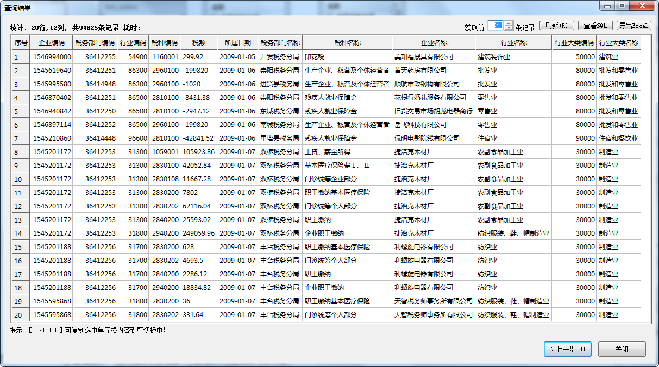Click the 税种名称 column header
Screen dimensions: 659x367
(347, 43)
